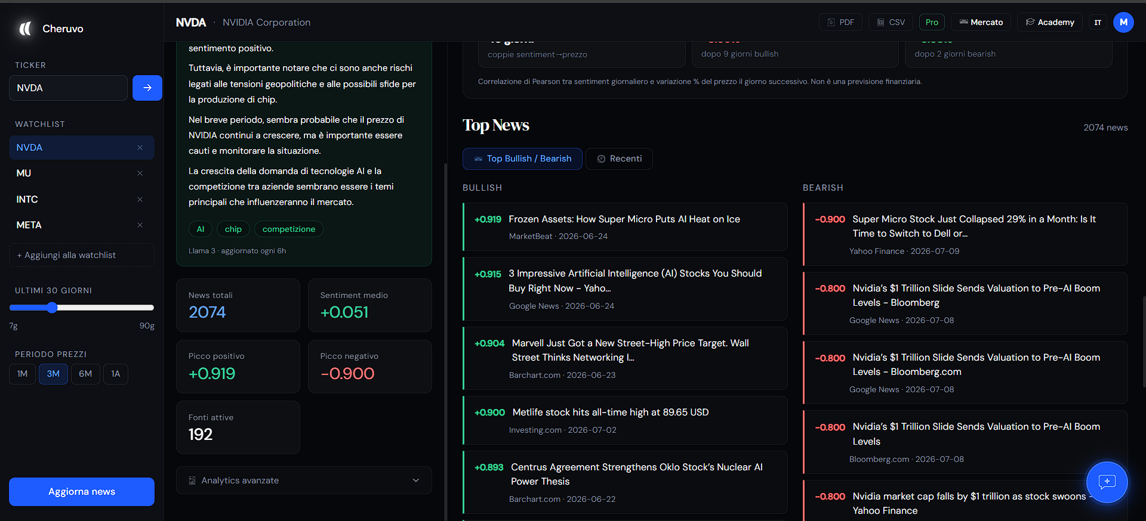
Task: Click the 2074 news count label
Action: 1105,128
